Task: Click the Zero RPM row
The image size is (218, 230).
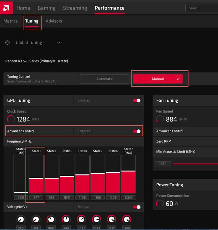Action: [185, 141]
